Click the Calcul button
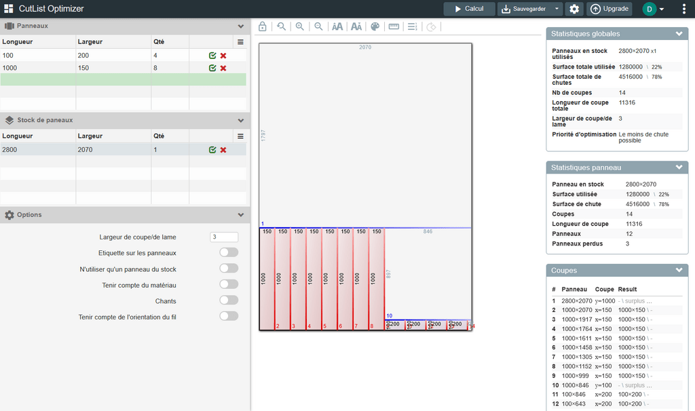695x411 pixels. [468, 9]
